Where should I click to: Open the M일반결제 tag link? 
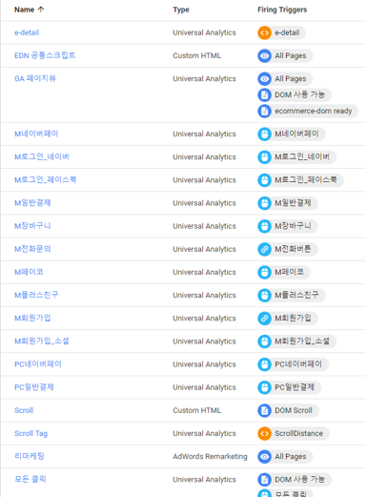(x=32, y=203)
